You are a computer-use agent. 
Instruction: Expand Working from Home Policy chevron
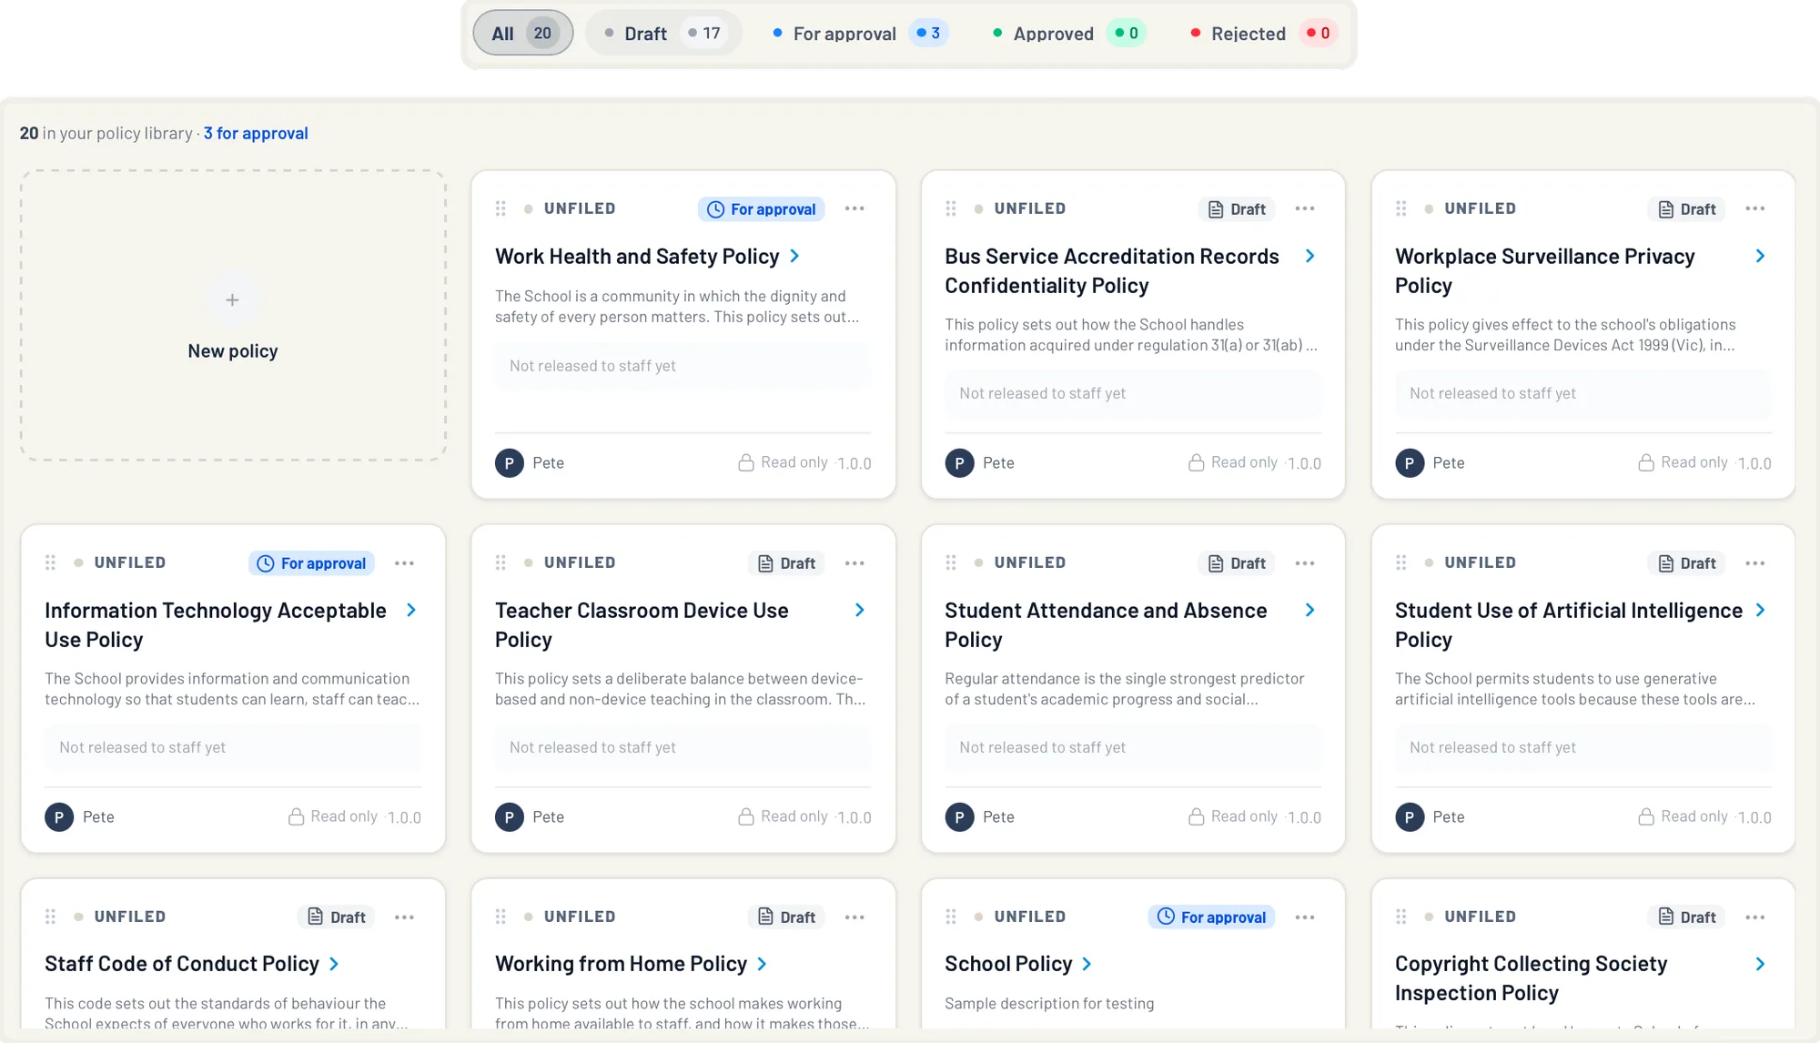tap(762, 965)
